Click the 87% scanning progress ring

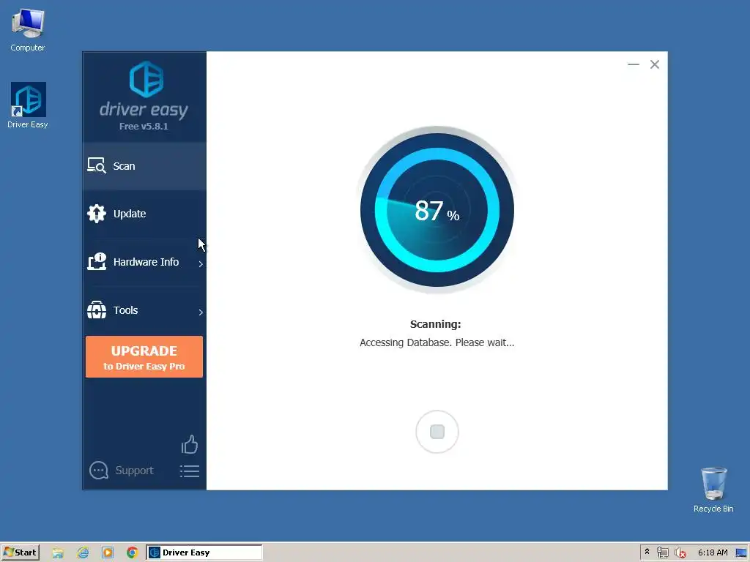437,210
